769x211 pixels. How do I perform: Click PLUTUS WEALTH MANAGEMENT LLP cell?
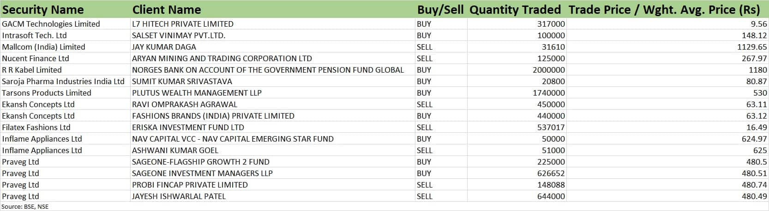(x=197, y=93)
